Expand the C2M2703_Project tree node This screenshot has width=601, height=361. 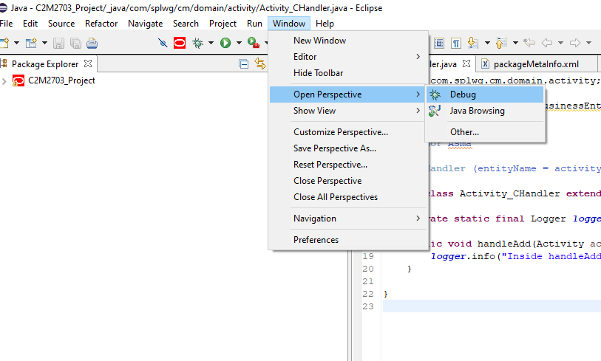point(4,81)
